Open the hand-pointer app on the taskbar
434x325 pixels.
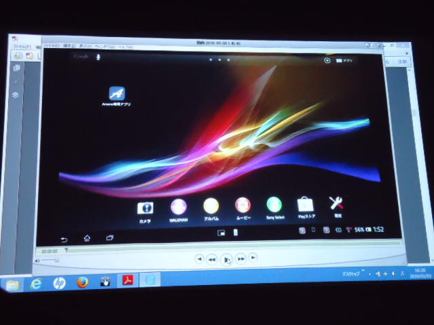point(105,282)
